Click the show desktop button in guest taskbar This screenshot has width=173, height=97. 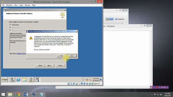[x=101, y=80]
